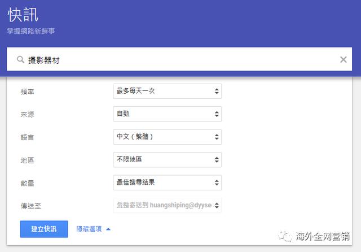Click the 建立快訊 button
Viewport: 361px width, 252px height.
click(44, 229)
